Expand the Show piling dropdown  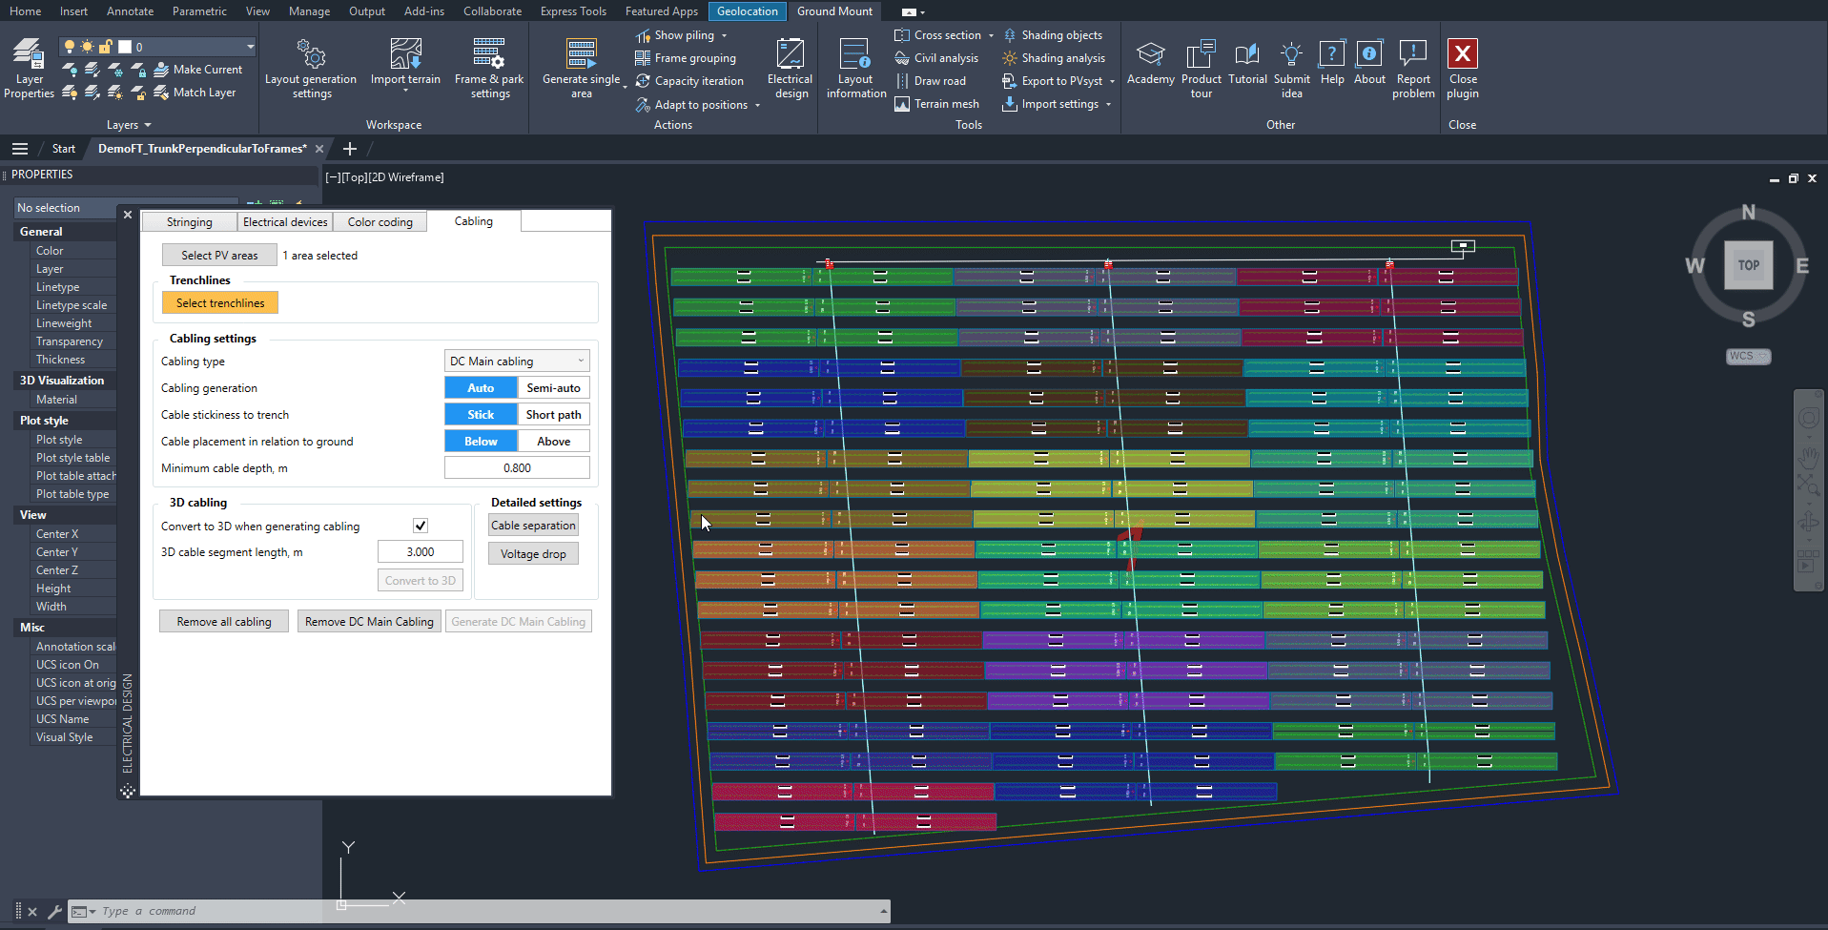coord(724,35)
